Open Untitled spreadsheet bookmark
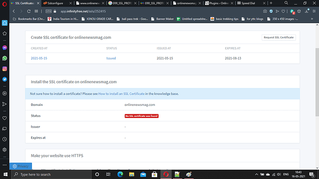This screenshot has width=319, height=179. 192,19
